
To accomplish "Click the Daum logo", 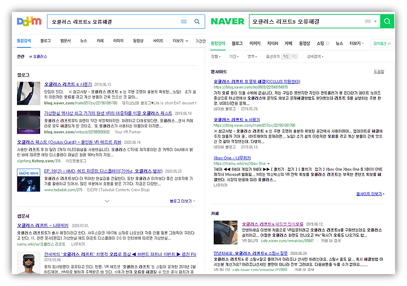I will coord(29,22).
